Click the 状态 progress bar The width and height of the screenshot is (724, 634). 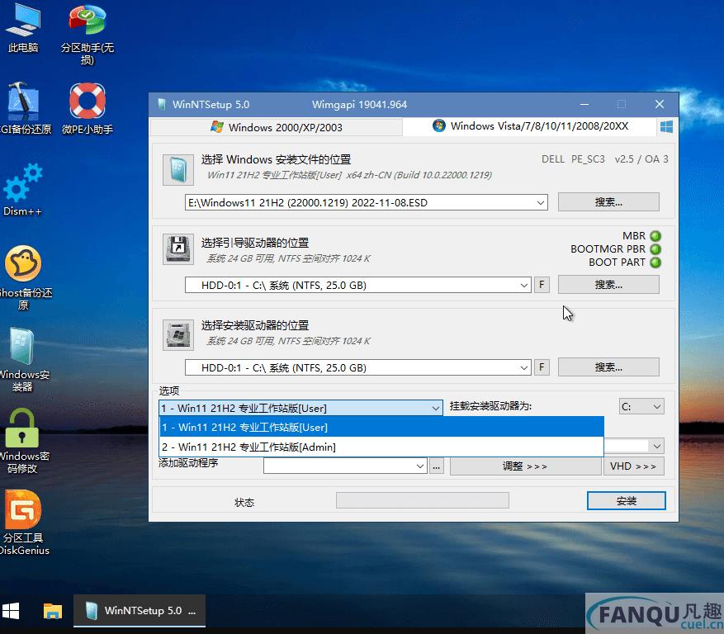coord(423,500)
